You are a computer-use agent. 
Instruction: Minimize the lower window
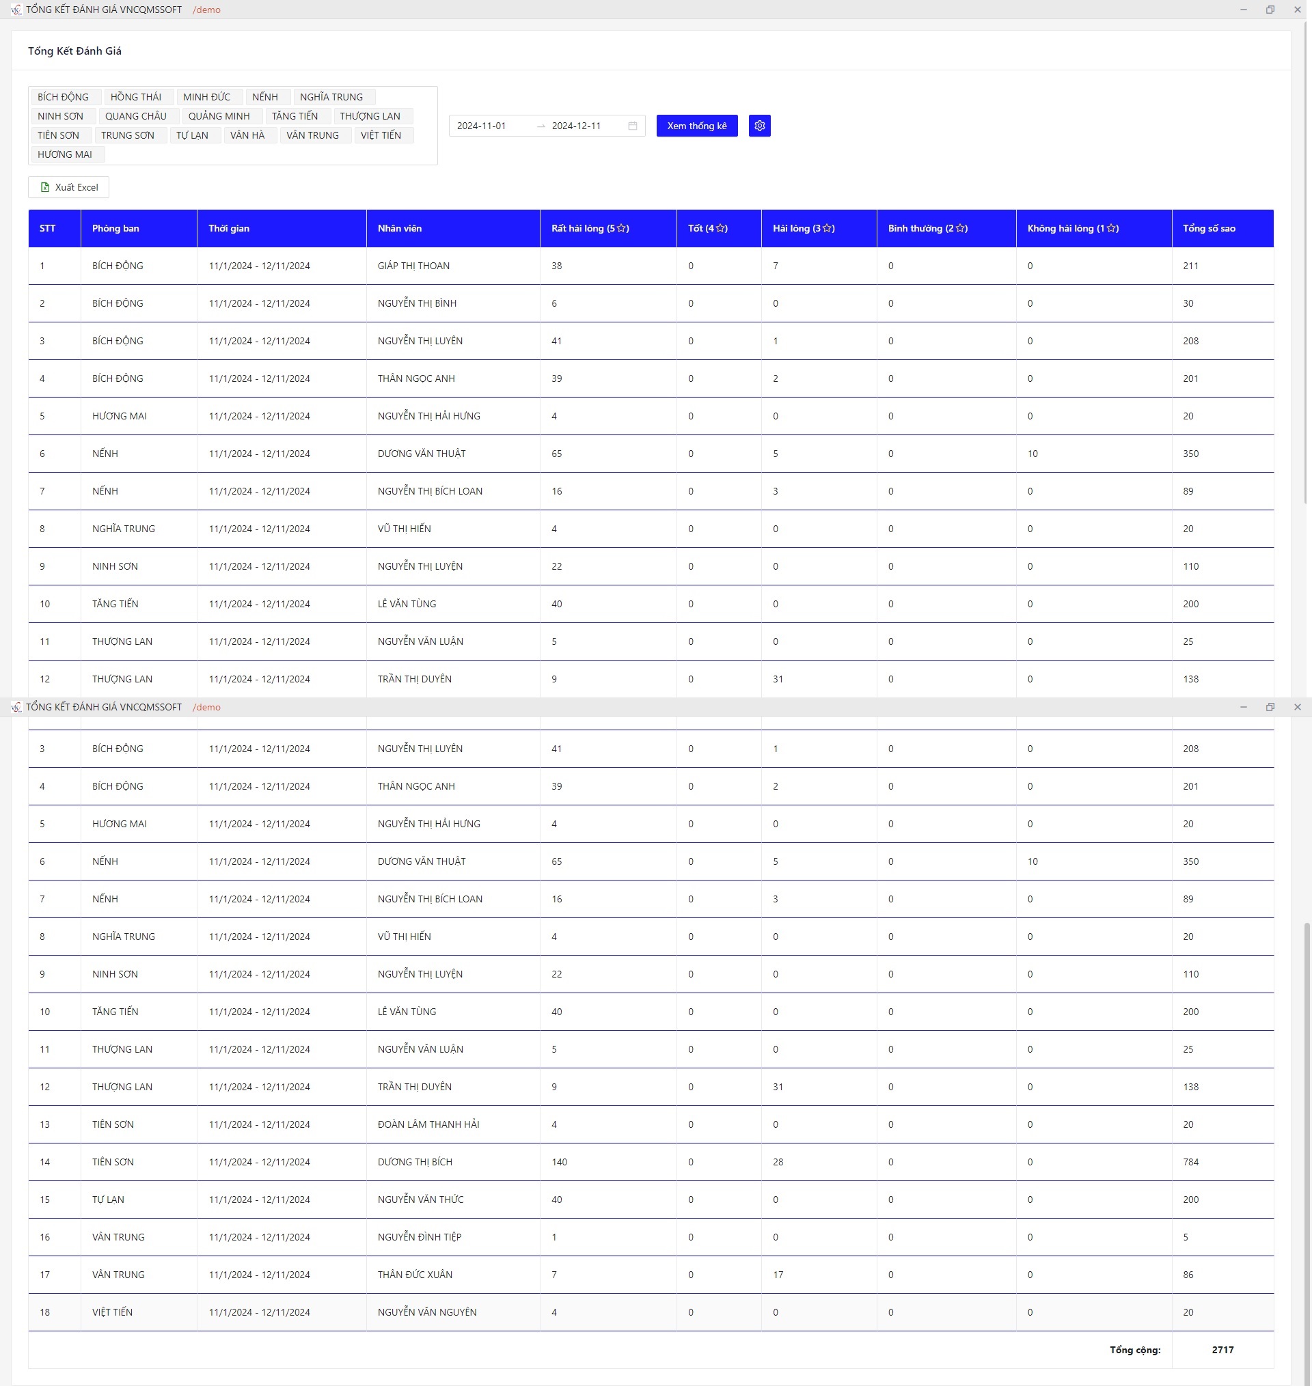point(1244,707)
